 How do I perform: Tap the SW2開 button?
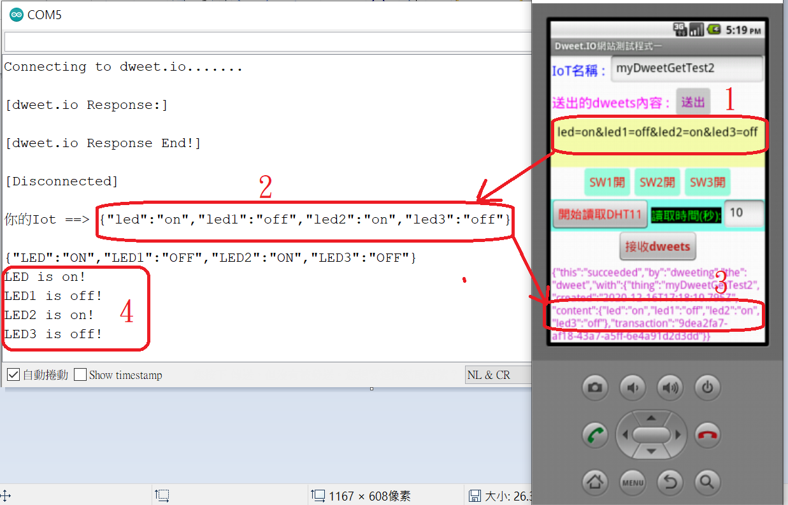[x=657, y=182]
